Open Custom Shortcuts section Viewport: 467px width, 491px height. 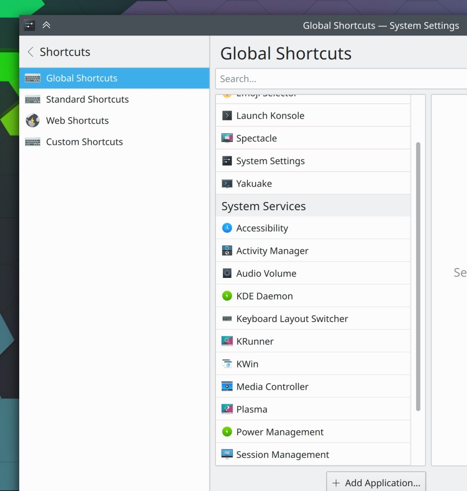coord(84,142)
